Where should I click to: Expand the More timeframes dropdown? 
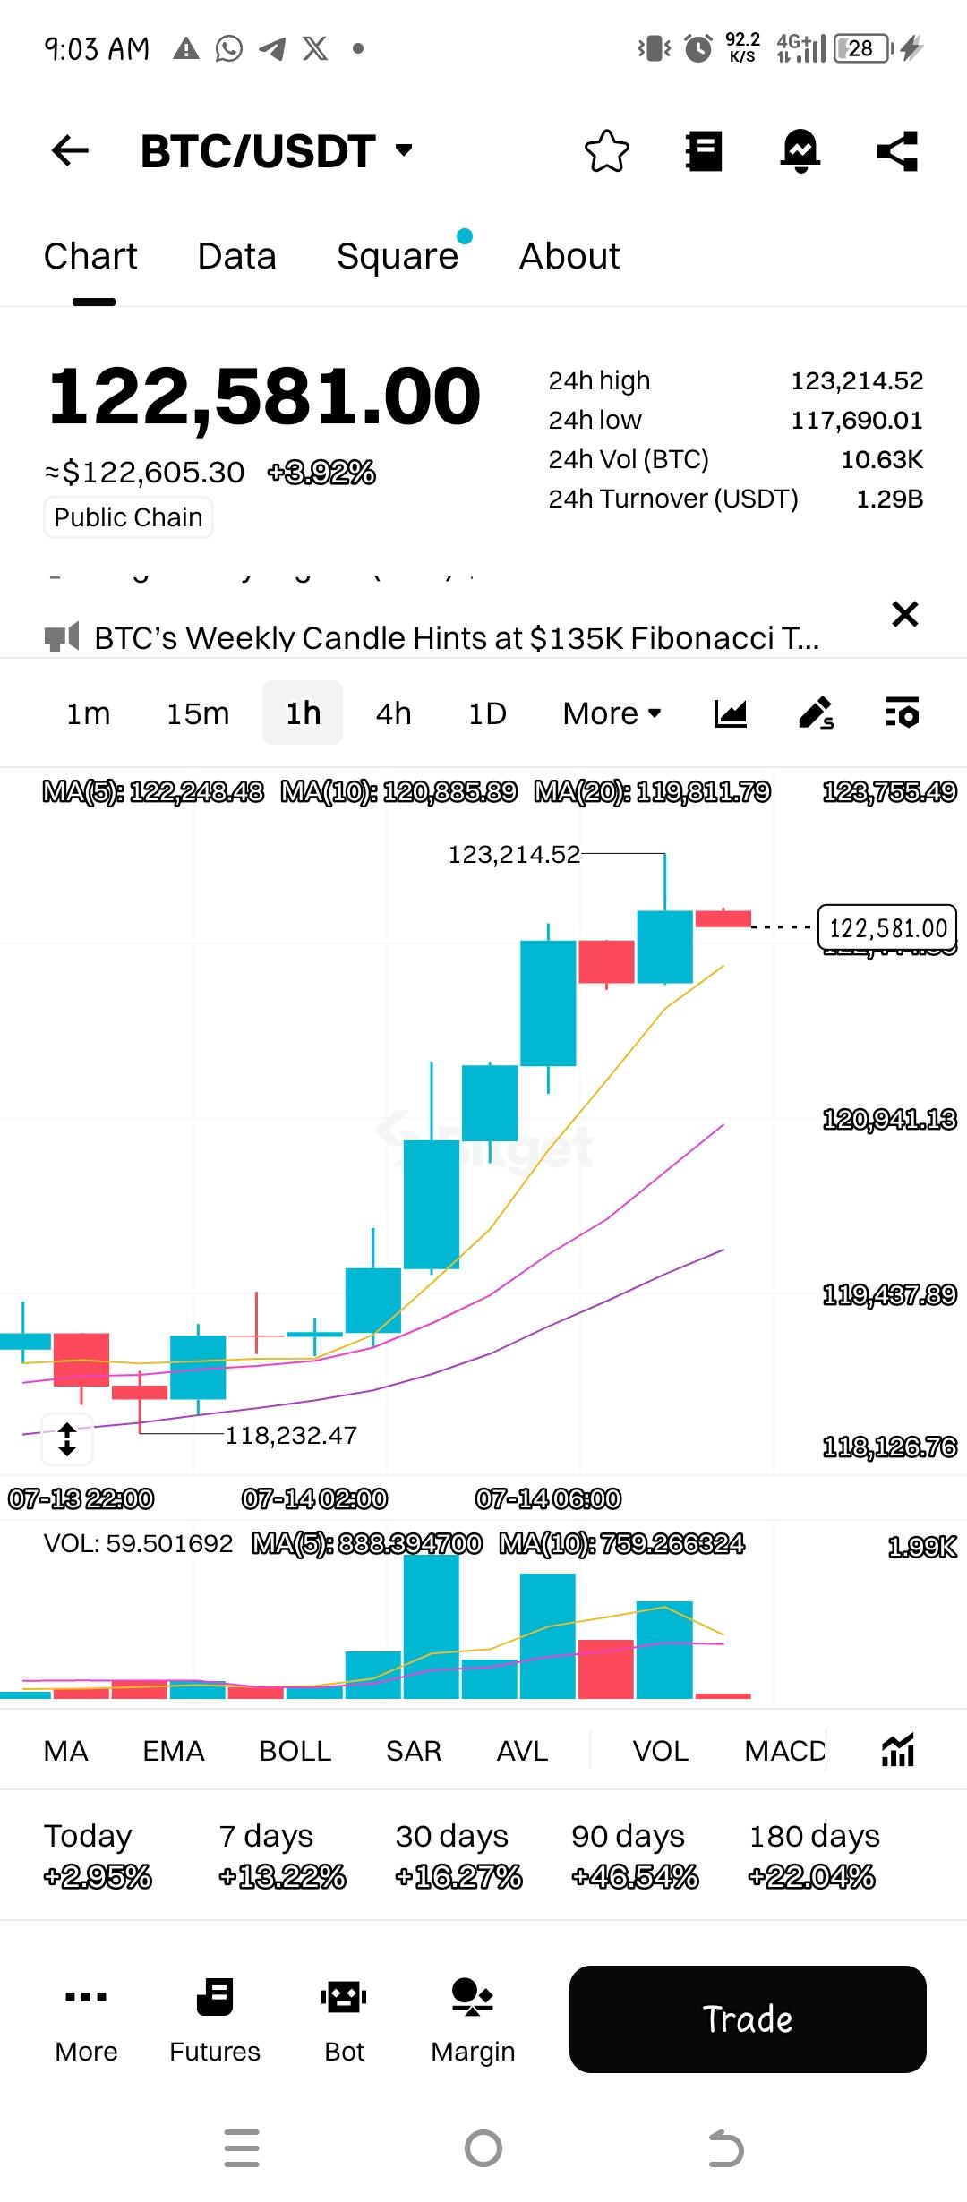[x=612, y=713]
